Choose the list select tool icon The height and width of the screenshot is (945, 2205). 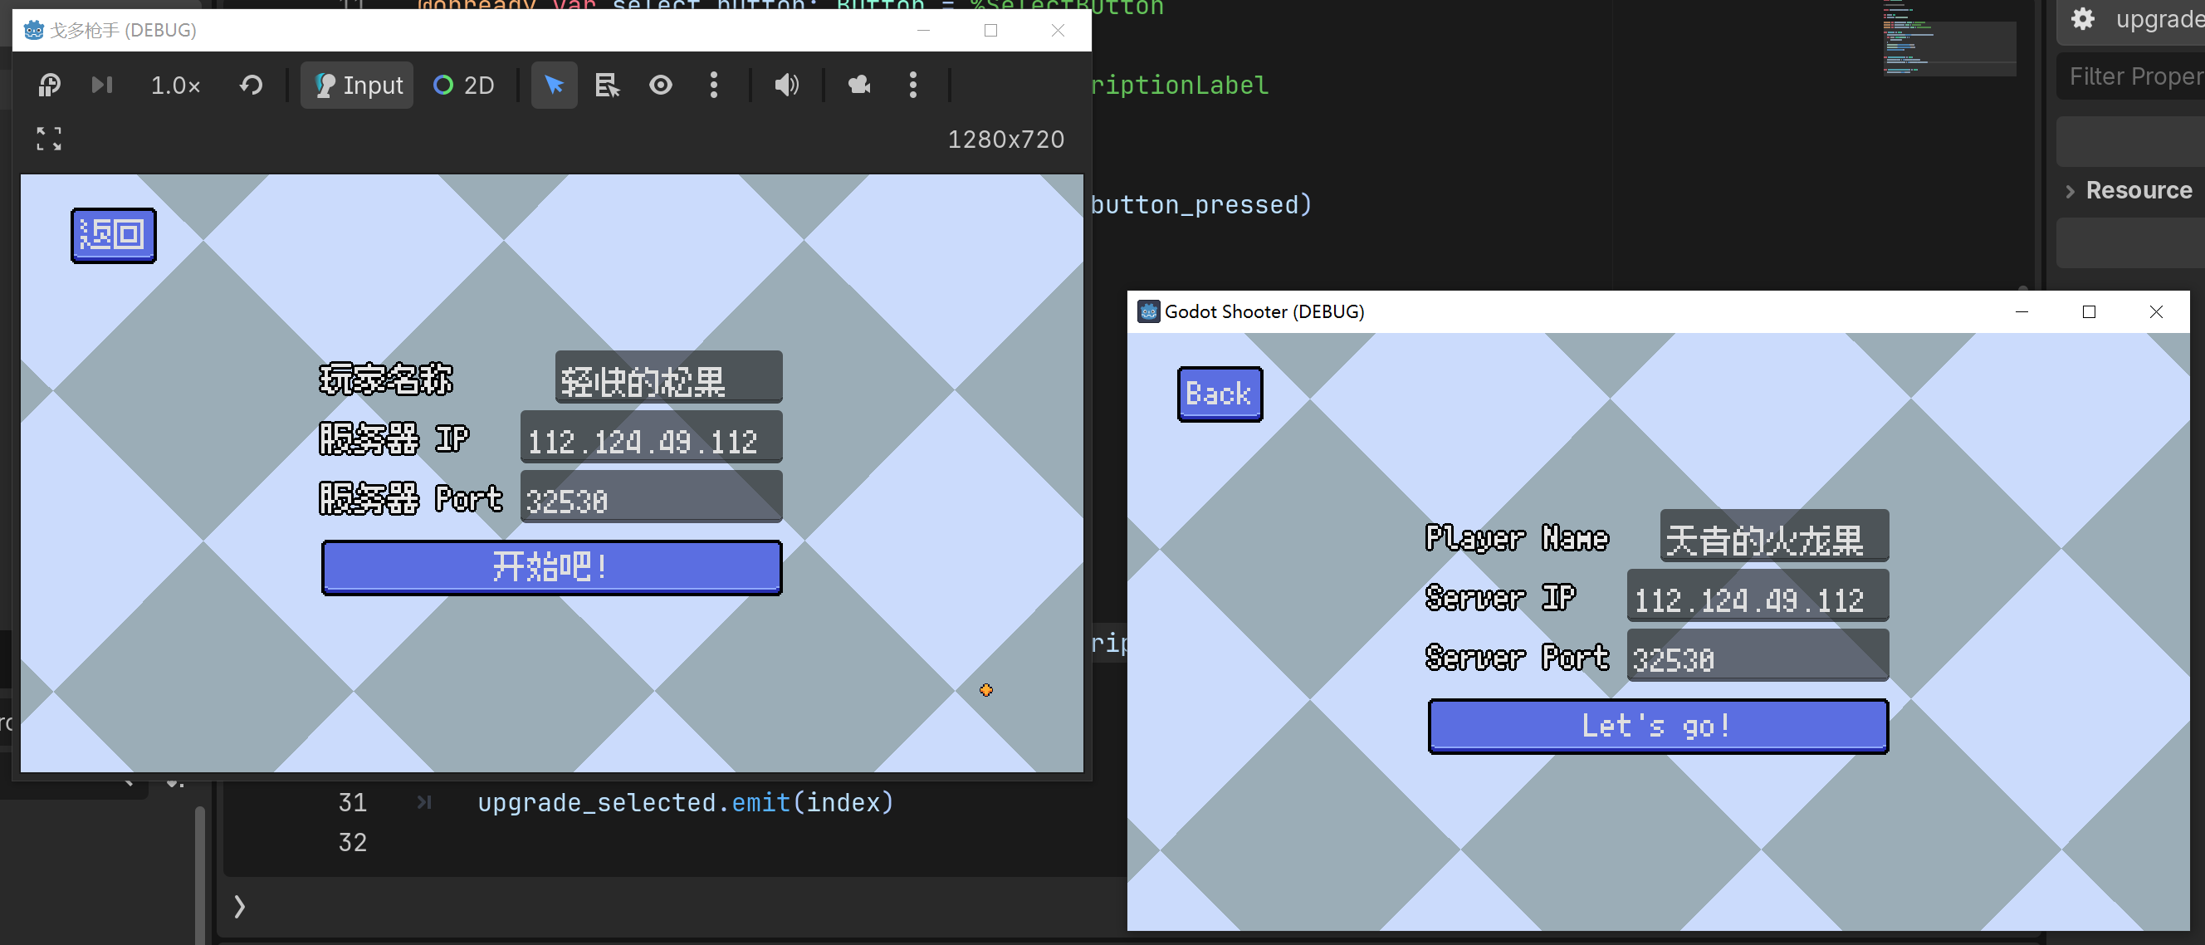(x=607, y=85)
